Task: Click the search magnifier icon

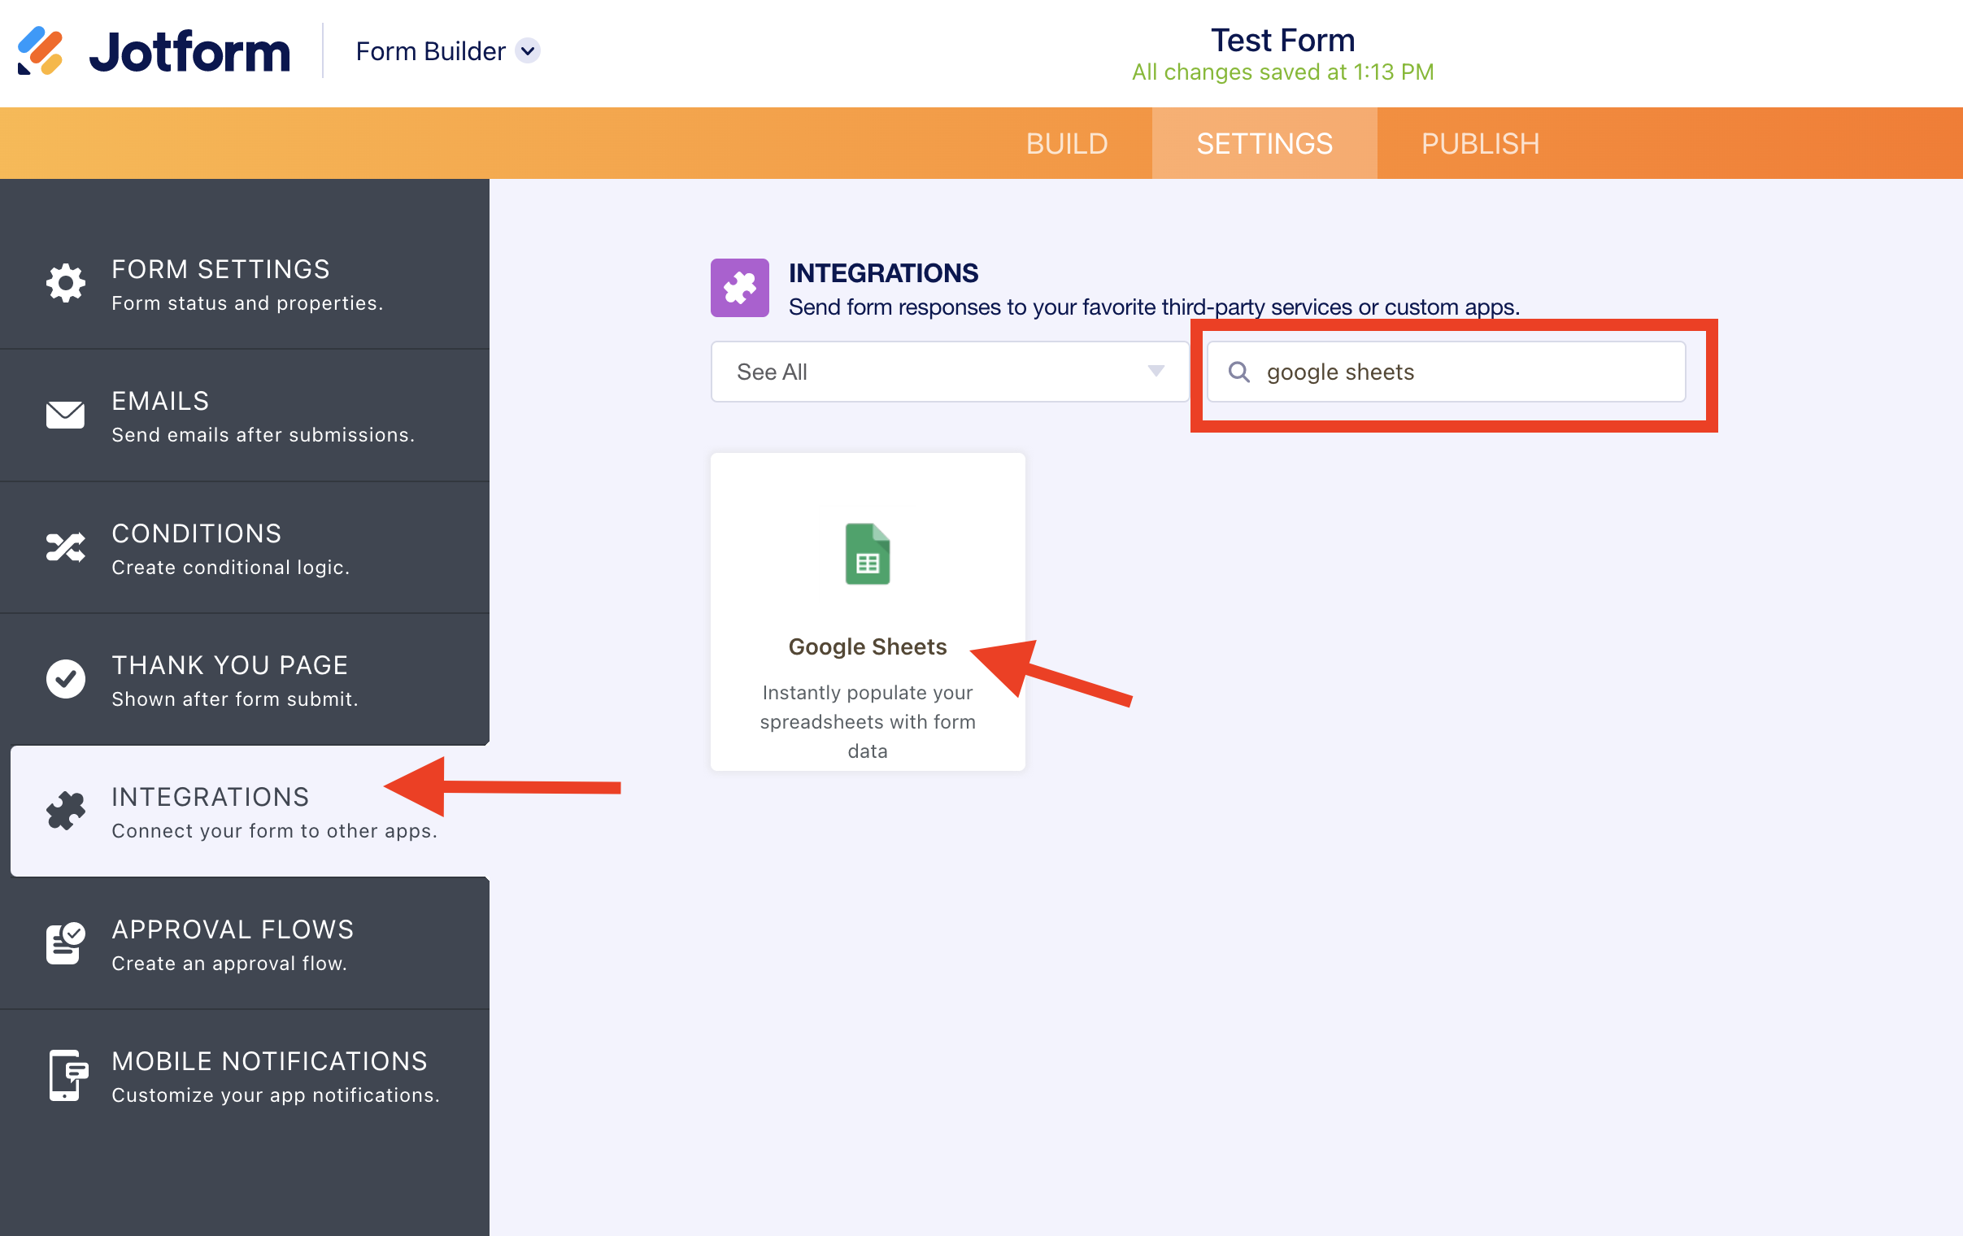Action: [1238, 372]
